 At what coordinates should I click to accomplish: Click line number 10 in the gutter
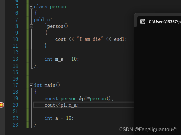pyautogui.click(x=15, y=39)
